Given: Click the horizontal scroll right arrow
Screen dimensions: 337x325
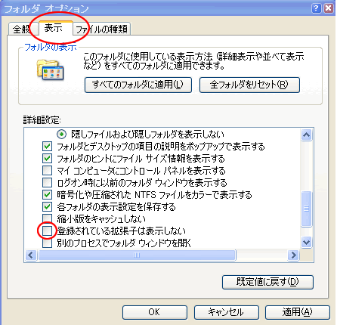Looking at the screenshot, I should (293, 255).
